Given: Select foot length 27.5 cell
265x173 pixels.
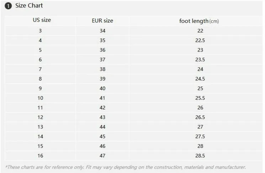Looking at the screenshot, I should (200, 136).
